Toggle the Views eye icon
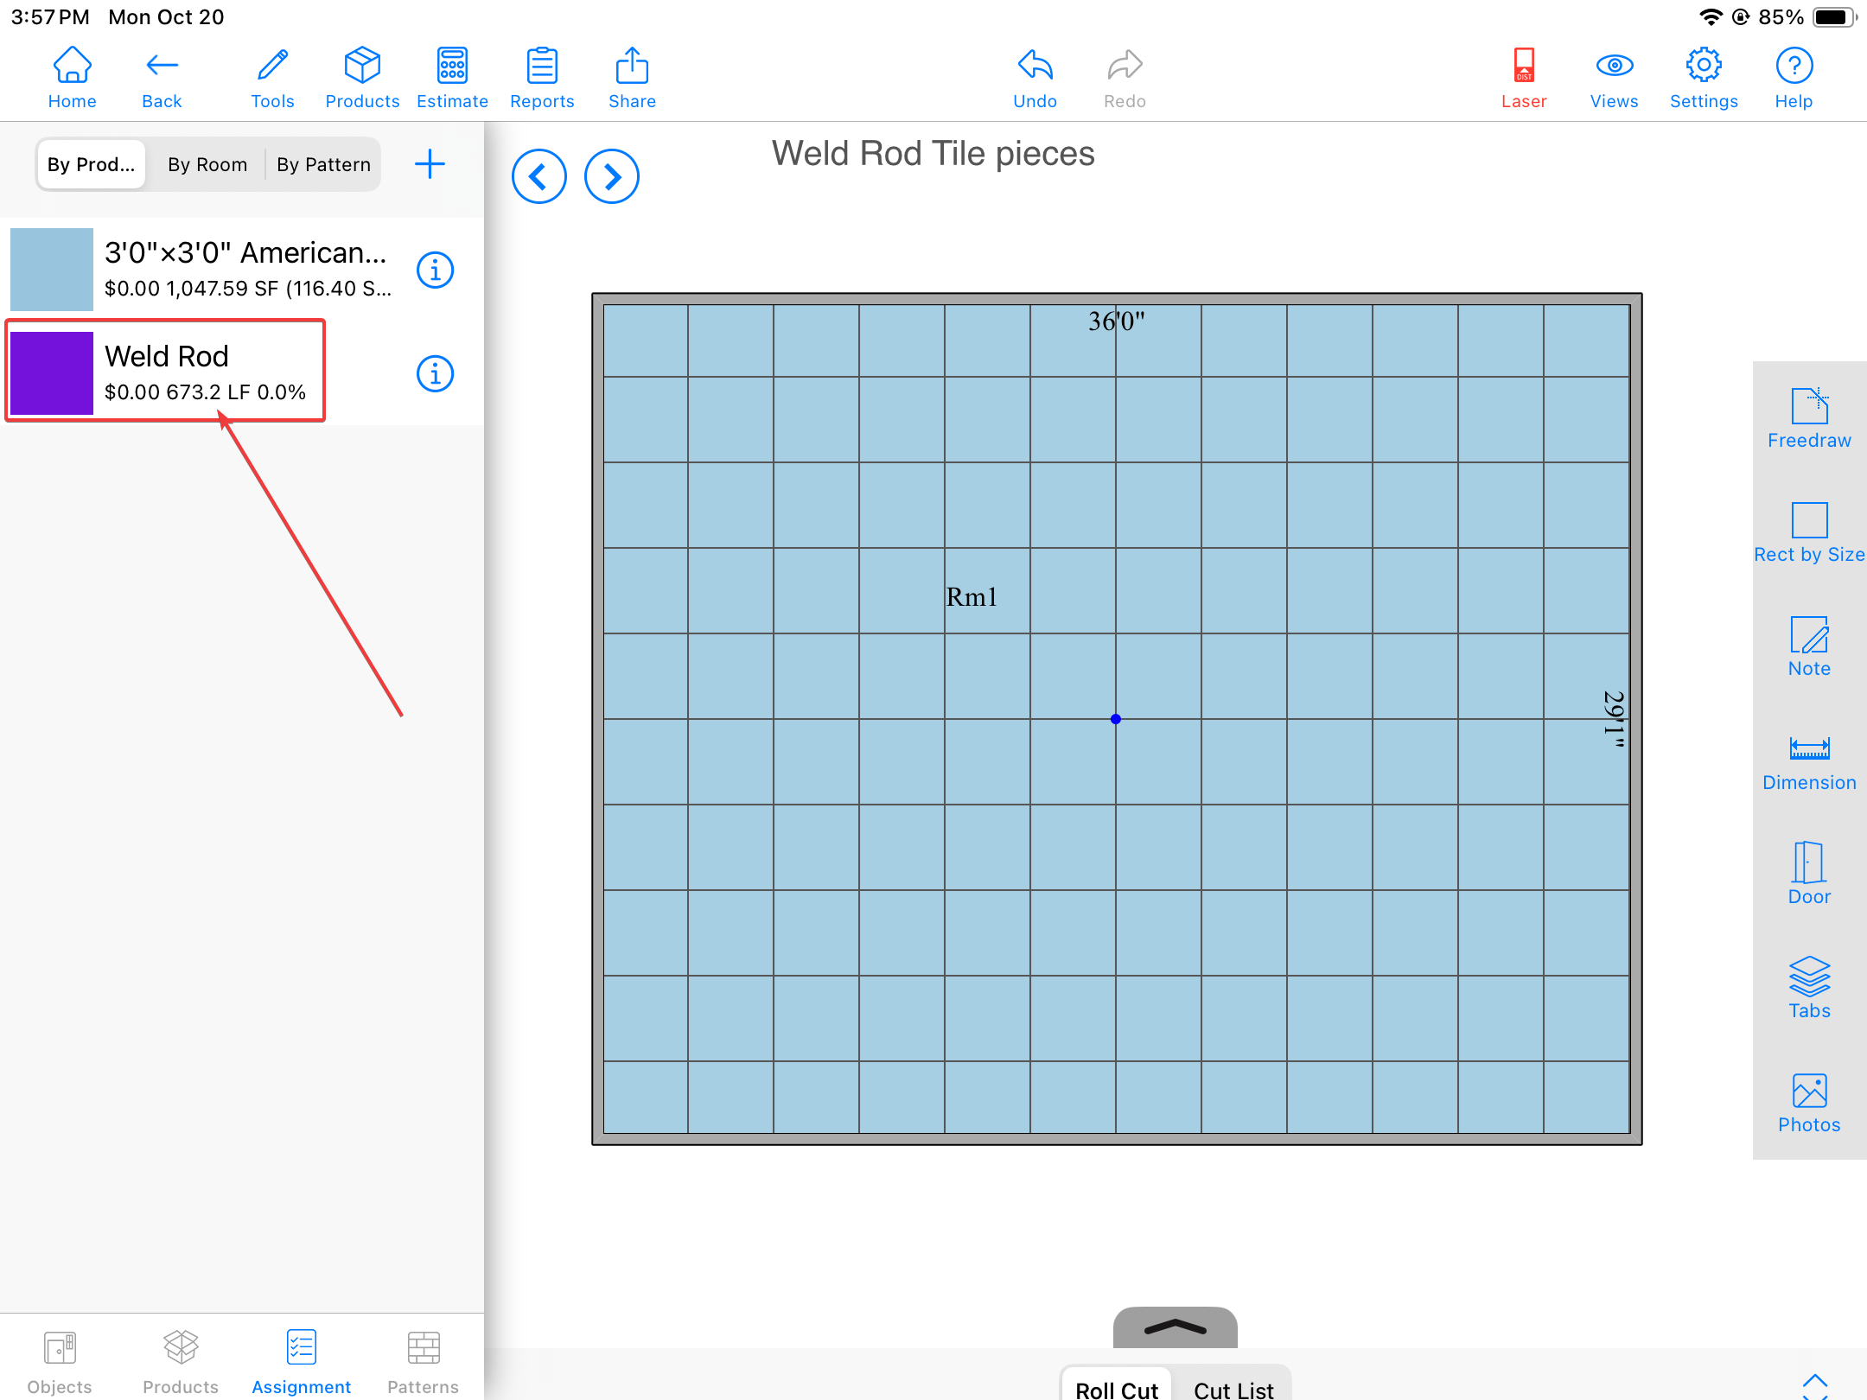This screenshot has width=1867, height=1400. pyautogui.click(x=1613, y=78)
